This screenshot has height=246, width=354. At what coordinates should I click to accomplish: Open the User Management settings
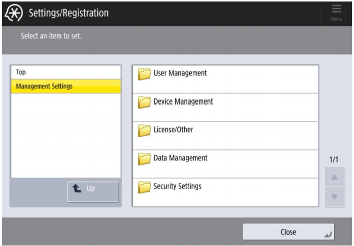[225, 79]
